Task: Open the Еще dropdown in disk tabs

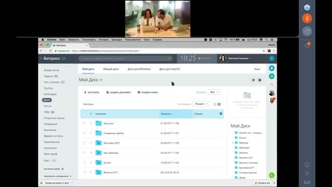Action: click(257, 69)
